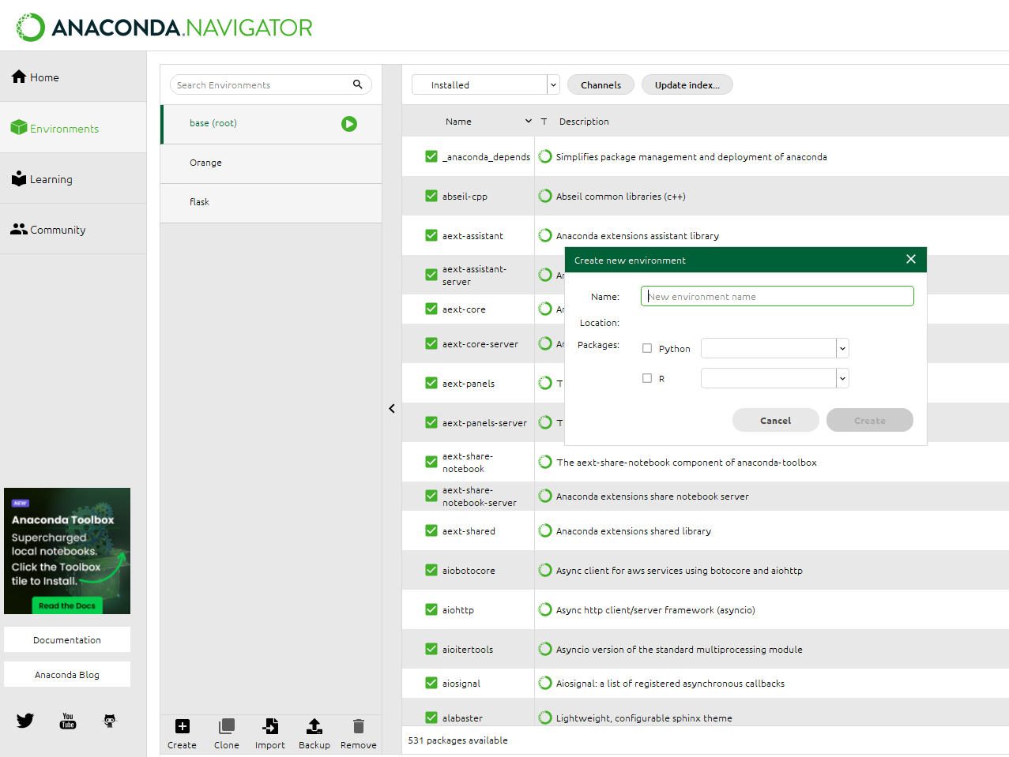
Task: Select the base (root) environment
Action: click(x=271, y=124)
